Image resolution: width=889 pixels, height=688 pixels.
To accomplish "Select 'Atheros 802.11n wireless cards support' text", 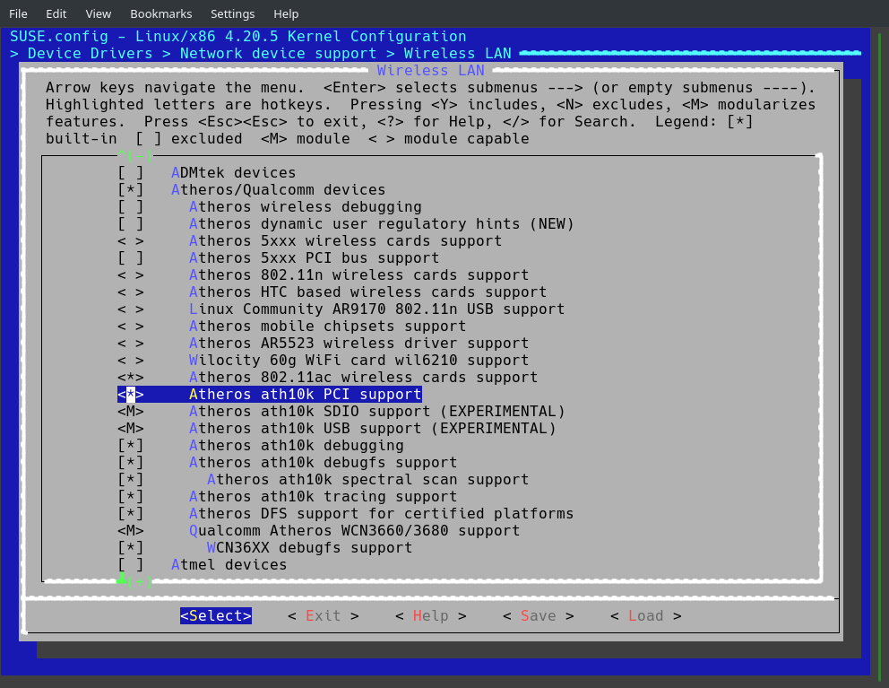I will coord(358,274).
